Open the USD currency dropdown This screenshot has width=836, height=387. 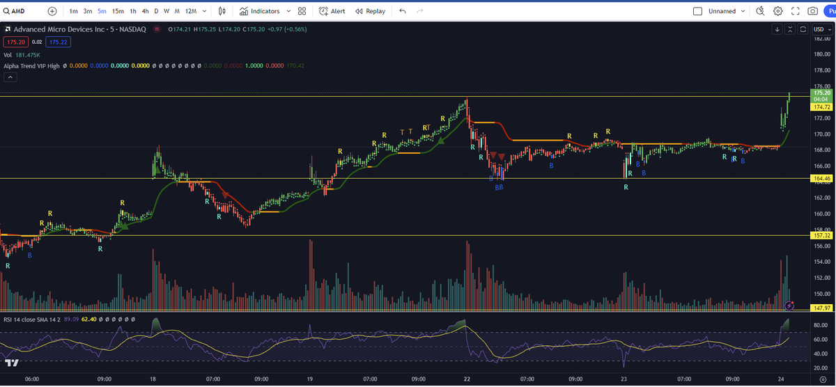coord(823,29)
